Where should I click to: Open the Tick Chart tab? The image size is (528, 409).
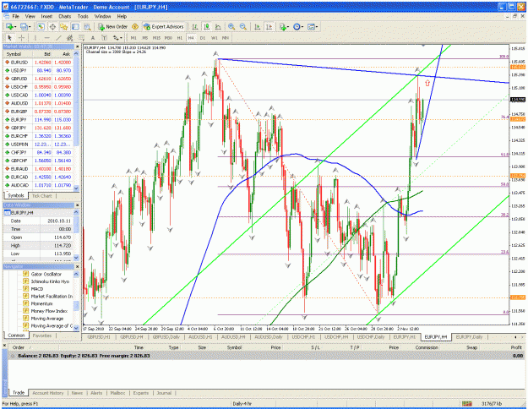[42, 195]
